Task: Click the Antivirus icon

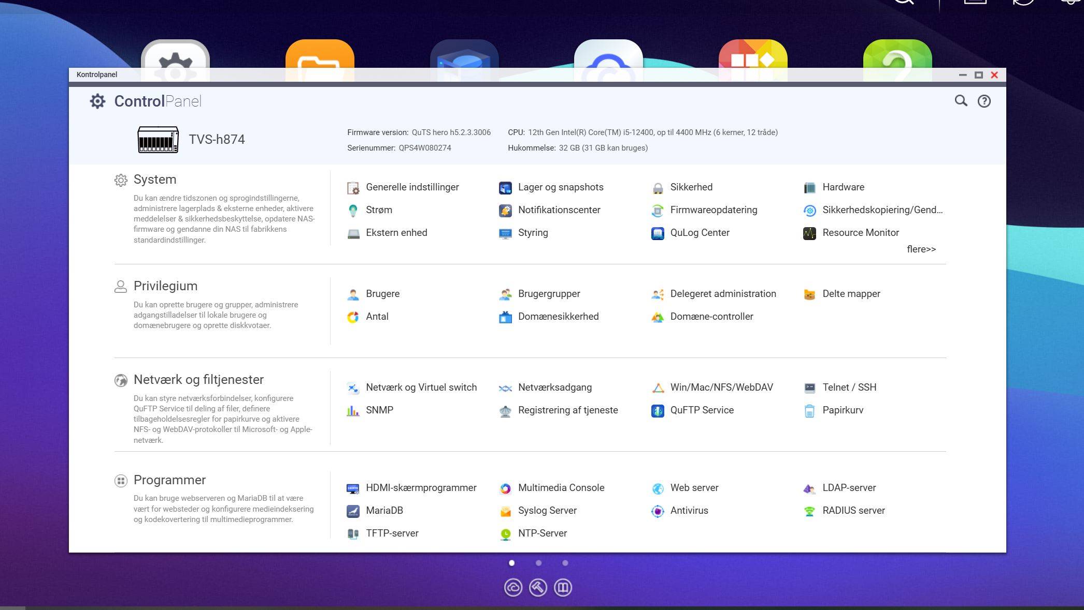Action: [x=658, y=511]
